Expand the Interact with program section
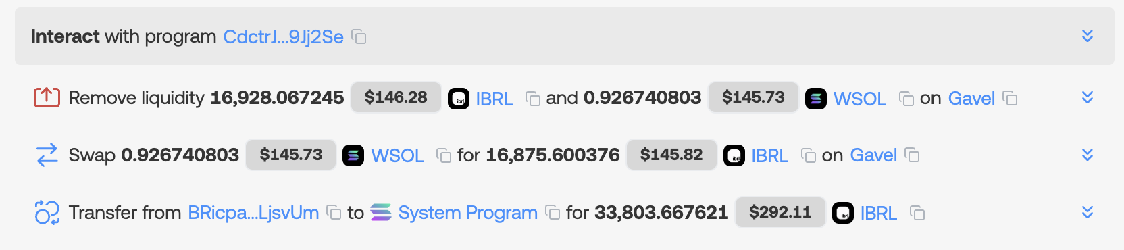This screenshot has height=250, width=1124. click(x=1088, y=36)
